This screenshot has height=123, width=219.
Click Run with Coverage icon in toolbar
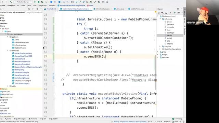coord(42,2)
